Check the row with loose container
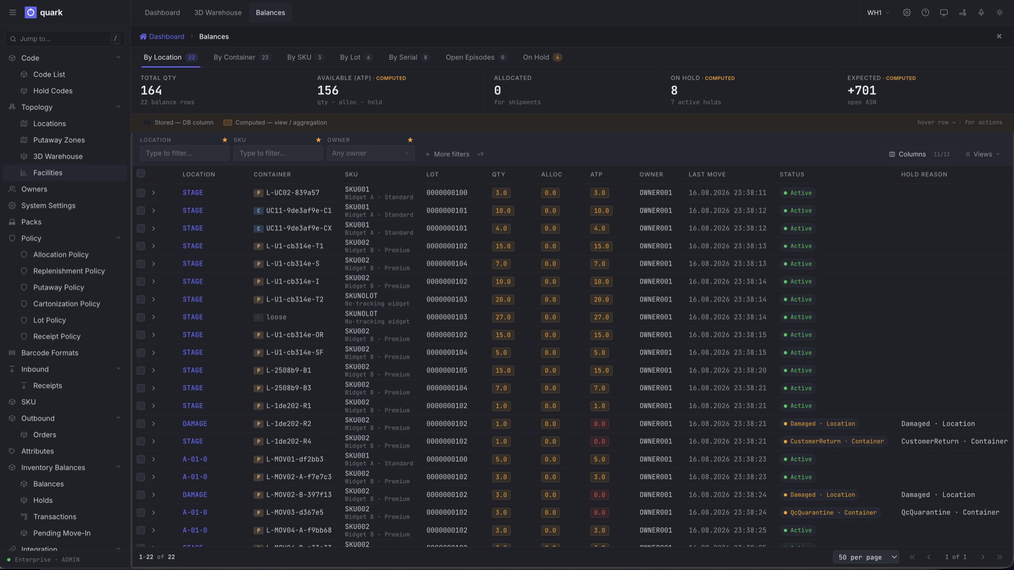Image resolution: width=1014 pixels, height=570 pixels. point(141,317)
